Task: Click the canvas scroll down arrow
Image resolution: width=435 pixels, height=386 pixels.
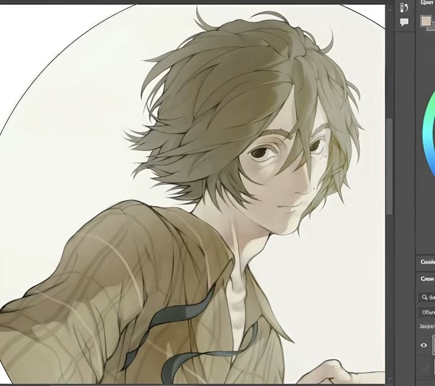Action: [x=389, y=378]
